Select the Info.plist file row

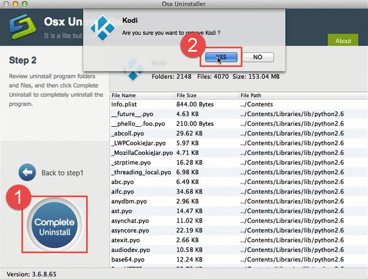click(124, 104)
